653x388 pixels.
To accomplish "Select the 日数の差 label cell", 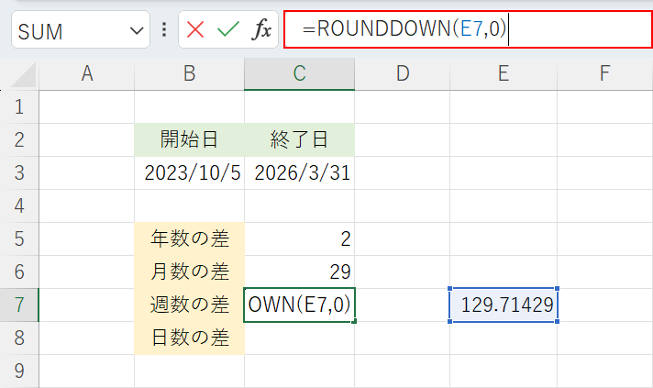I will click(190, 338).
